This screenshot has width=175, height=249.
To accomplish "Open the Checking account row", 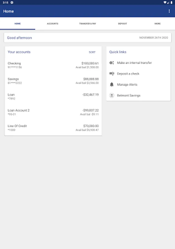I will [53, 65].
